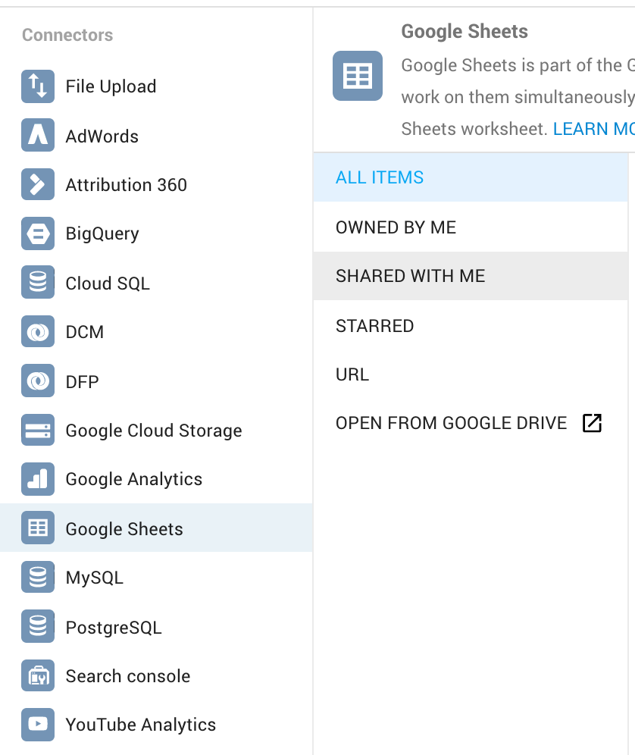Image resolution: width=635 pixels, height=755 pixels.
Task: Select the Google Analytics label
Action: coord(134,480)
